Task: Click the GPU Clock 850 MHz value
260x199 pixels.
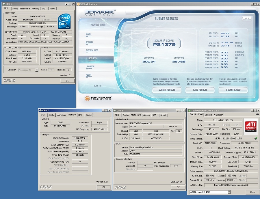Action: 210,176
